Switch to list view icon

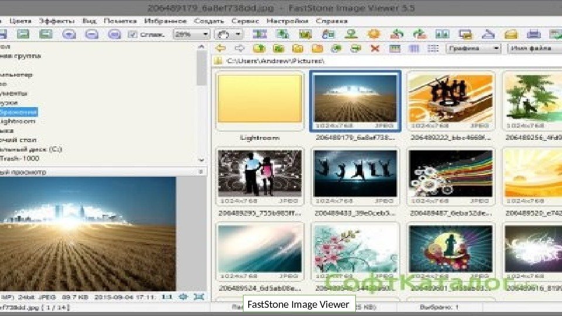[433, 49]
